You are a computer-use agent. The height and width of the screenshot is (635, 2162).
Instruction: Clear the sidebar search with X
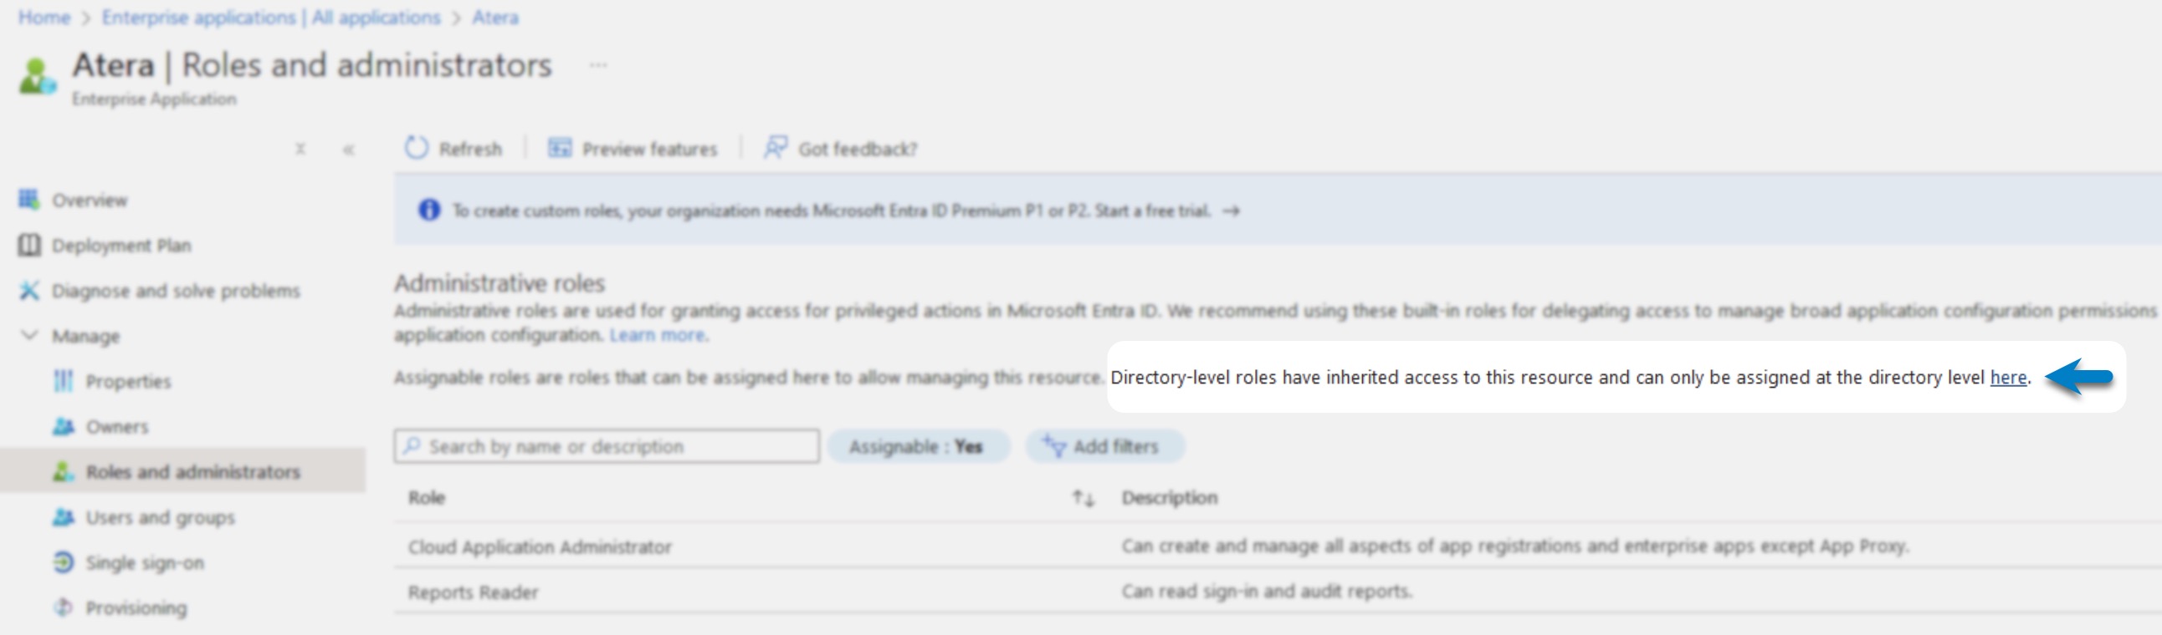pos(300,149)
